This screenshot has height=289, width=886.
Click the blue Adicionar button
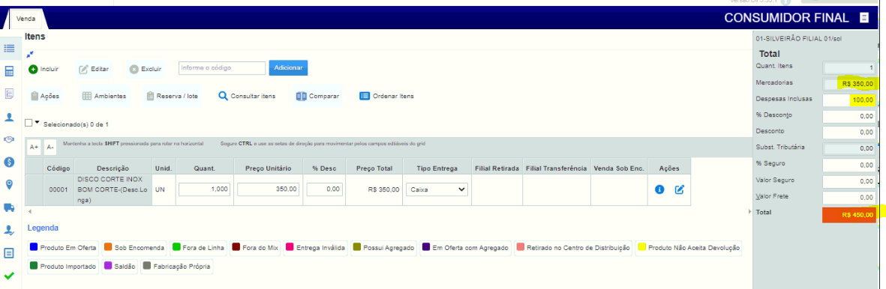[x=288, y=67]
